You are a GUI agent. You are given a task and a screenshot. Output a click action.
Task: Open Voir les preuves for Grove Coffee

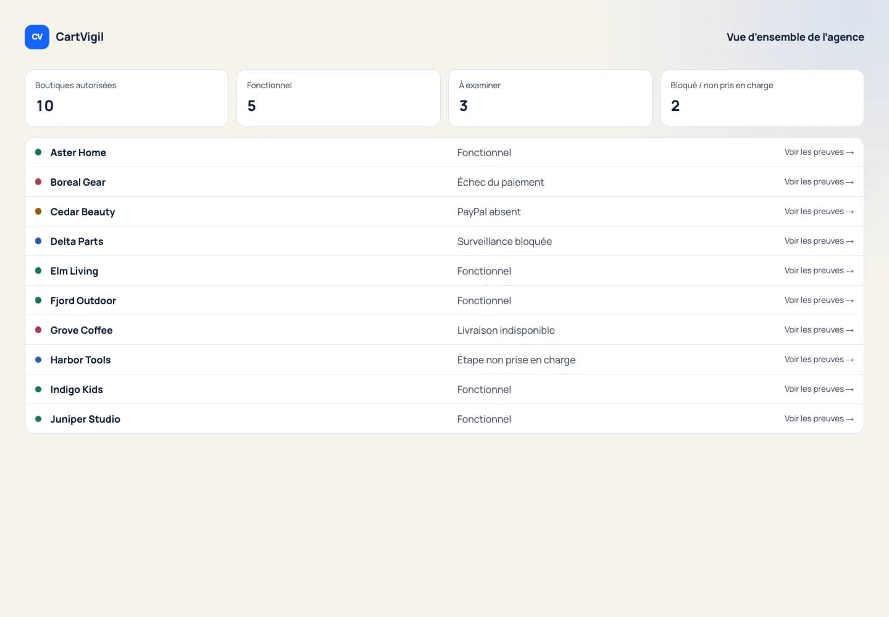point(819,330)
